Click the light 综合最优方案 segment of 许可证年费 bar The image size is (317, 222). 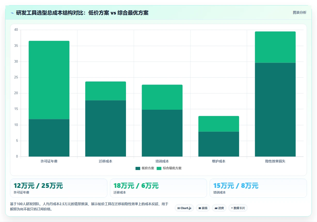click(49, 80)
